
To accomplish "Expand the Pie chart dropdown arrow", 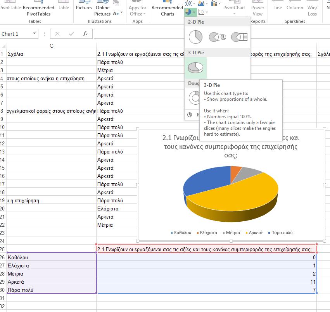I will pyautogui.click(x=194, y=12).
